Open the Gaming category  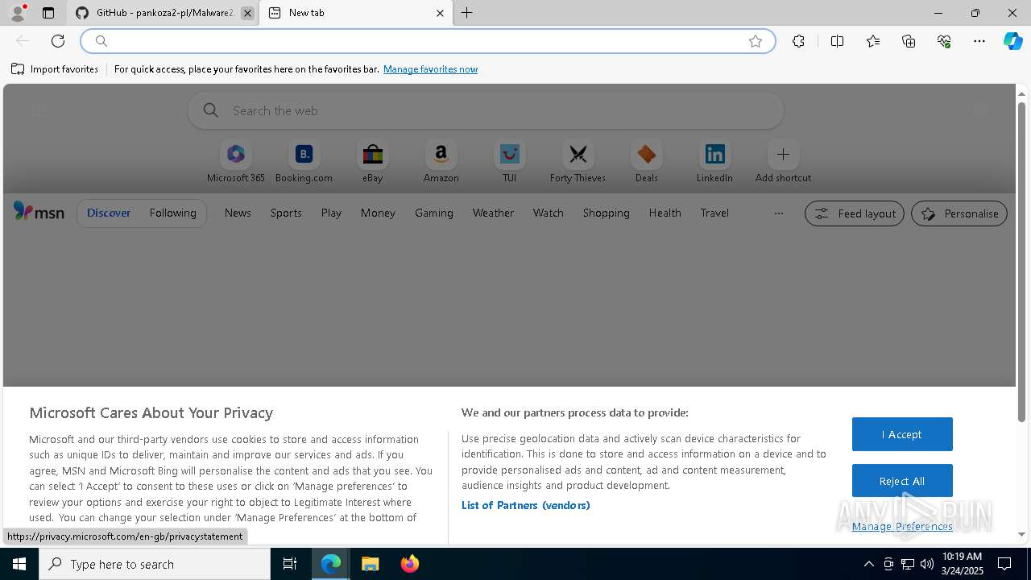[x=434, y=213]
